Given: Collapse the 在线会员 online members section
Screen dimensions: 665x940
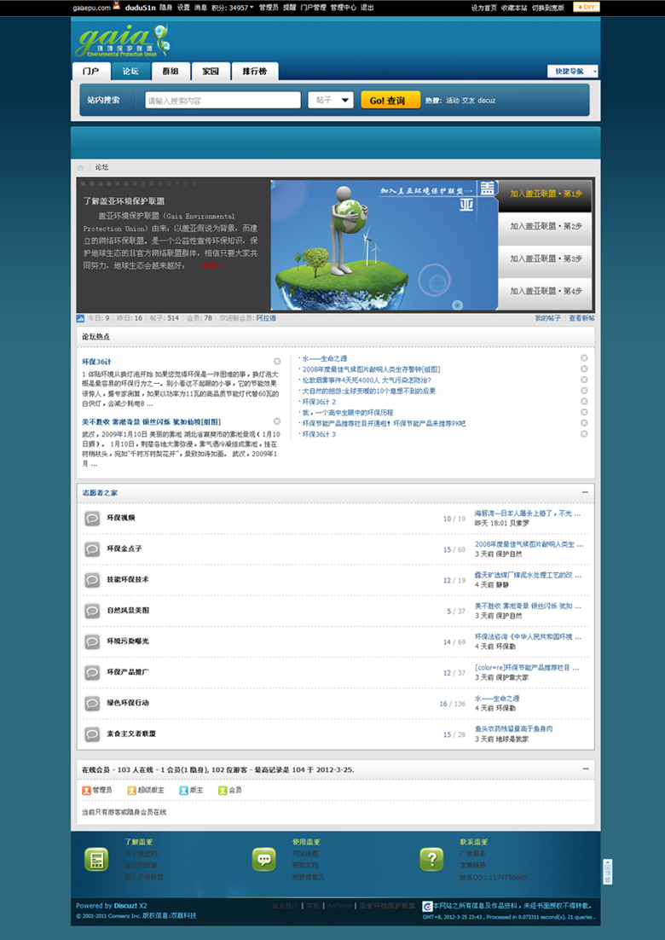Looking at the screenshot, I should point(586,769).
